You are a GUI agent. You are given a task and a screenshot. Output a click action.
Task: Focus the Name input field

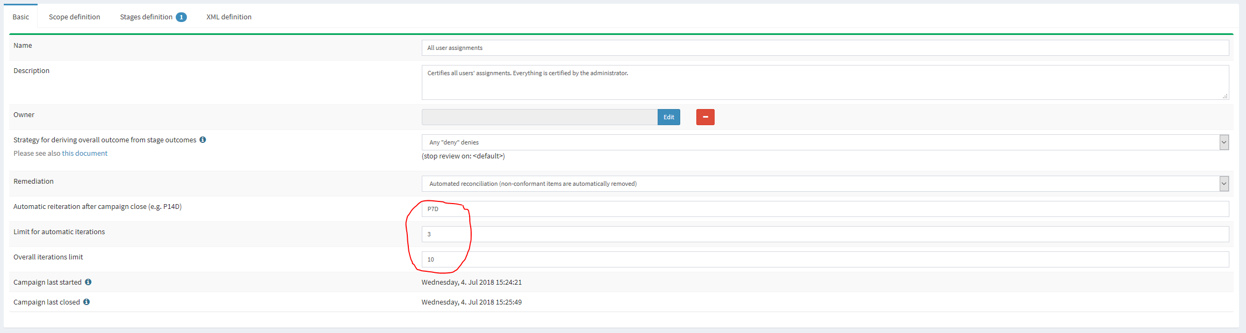[x=825, y=48]
